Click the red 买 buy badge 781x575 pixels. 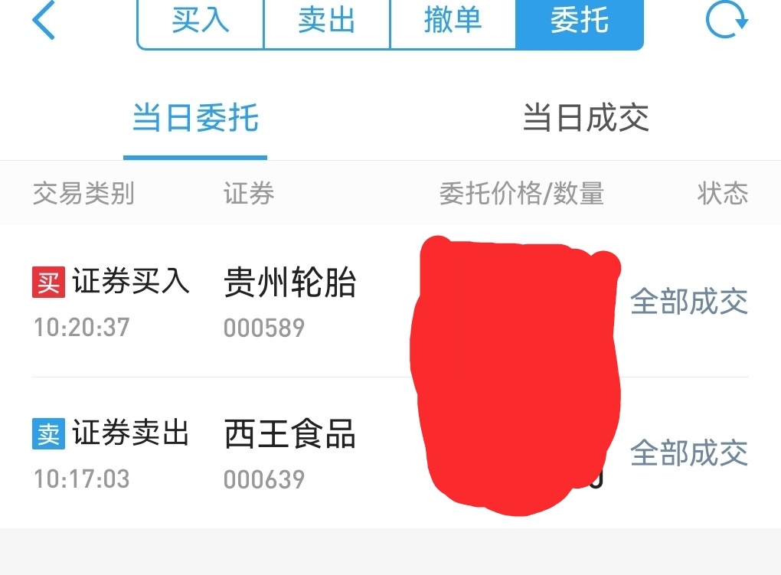click(48, 282)
